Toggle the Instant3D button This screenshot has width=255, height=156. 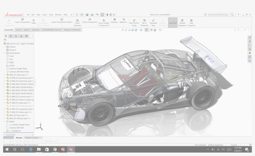click(172, 22)
